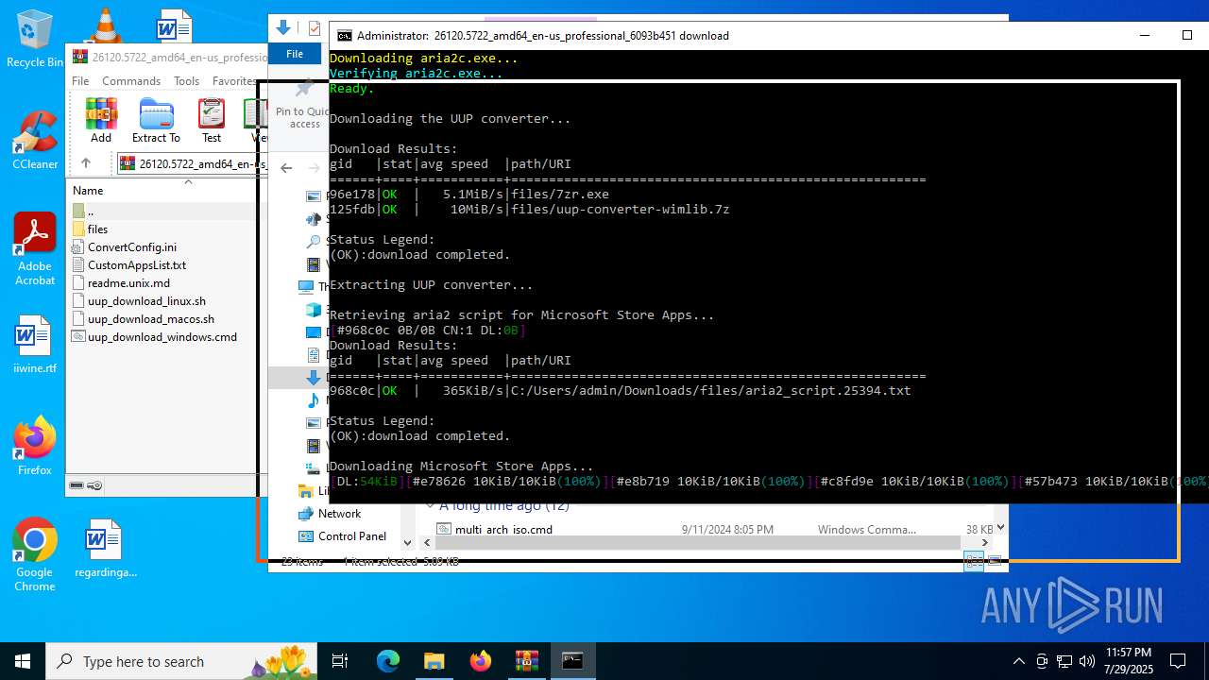Sort by Name column header in WinRAR
The width and height of the screenshot is (1209, 680).
(x=88, y=191)
